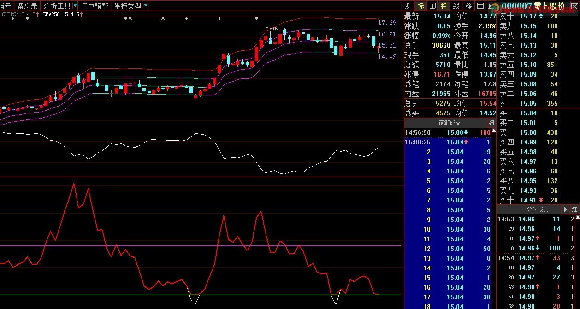This screenshot has width=580, height=309.
Task: Click the collapse-panel box icon
Action: point(480,6)
